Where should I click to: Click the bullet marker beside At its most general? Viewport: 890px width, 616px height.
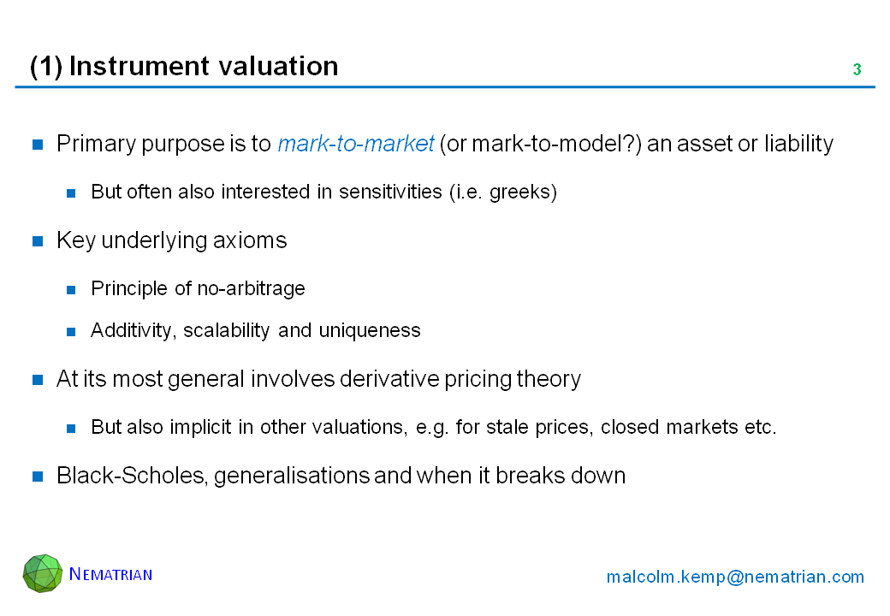click(x=39, y=380)
